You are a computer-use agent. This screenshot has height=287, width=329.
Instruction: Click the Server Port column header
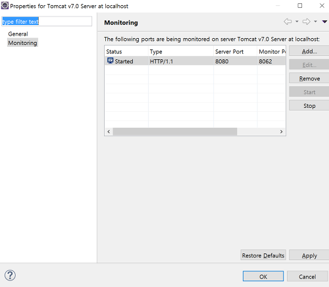[236, 51]
